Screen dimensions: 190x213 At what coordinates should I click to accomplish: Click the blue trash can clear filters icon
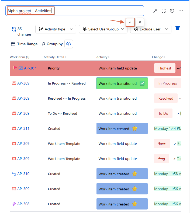178,28
